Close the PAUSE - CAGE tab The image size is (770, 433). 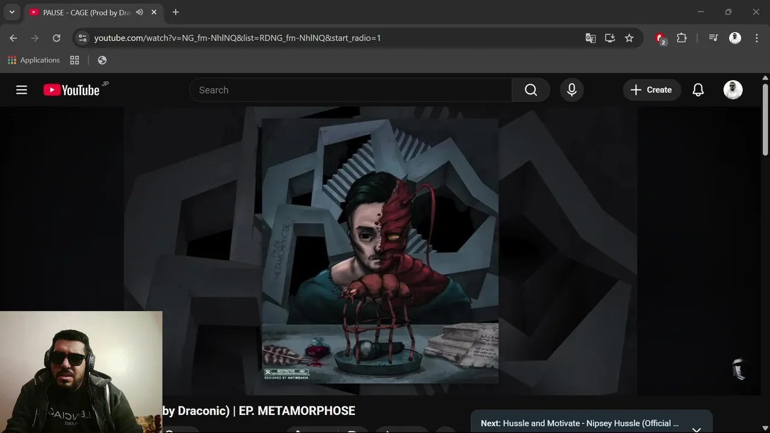point(154,12)
